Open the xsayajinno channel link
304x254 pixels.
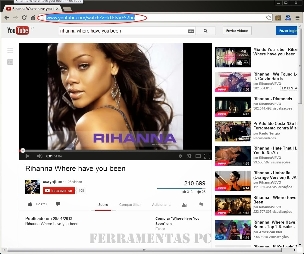click(x=53, y=181)
